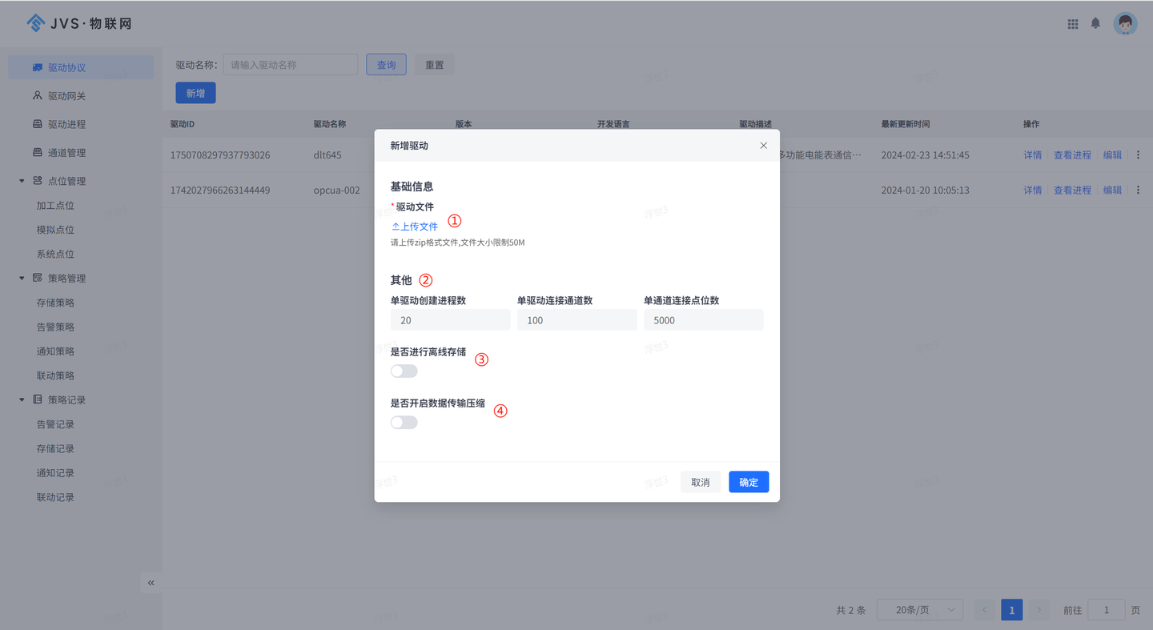Select the 驱动网关 gateway icon in sidebar
The height and width of the screenshot is (630, 1153).
tap(37, 95)
